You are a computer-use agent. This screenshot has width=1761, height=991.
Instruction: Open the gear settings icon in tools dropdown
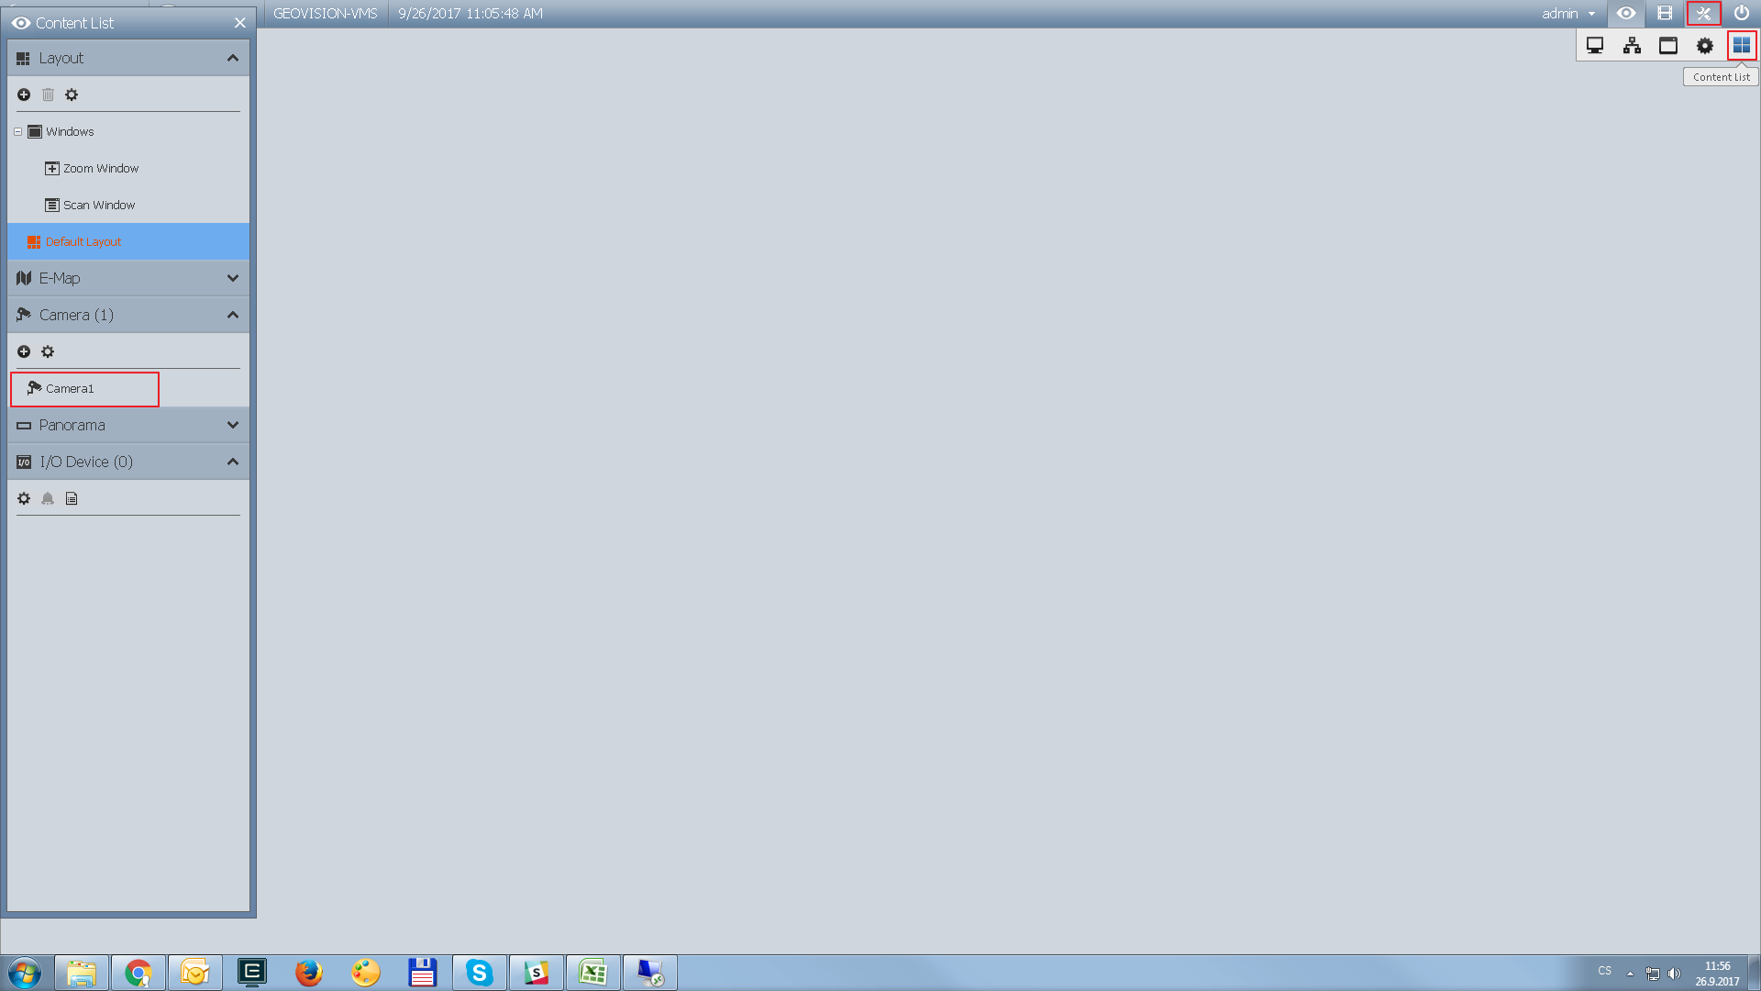1704,45
